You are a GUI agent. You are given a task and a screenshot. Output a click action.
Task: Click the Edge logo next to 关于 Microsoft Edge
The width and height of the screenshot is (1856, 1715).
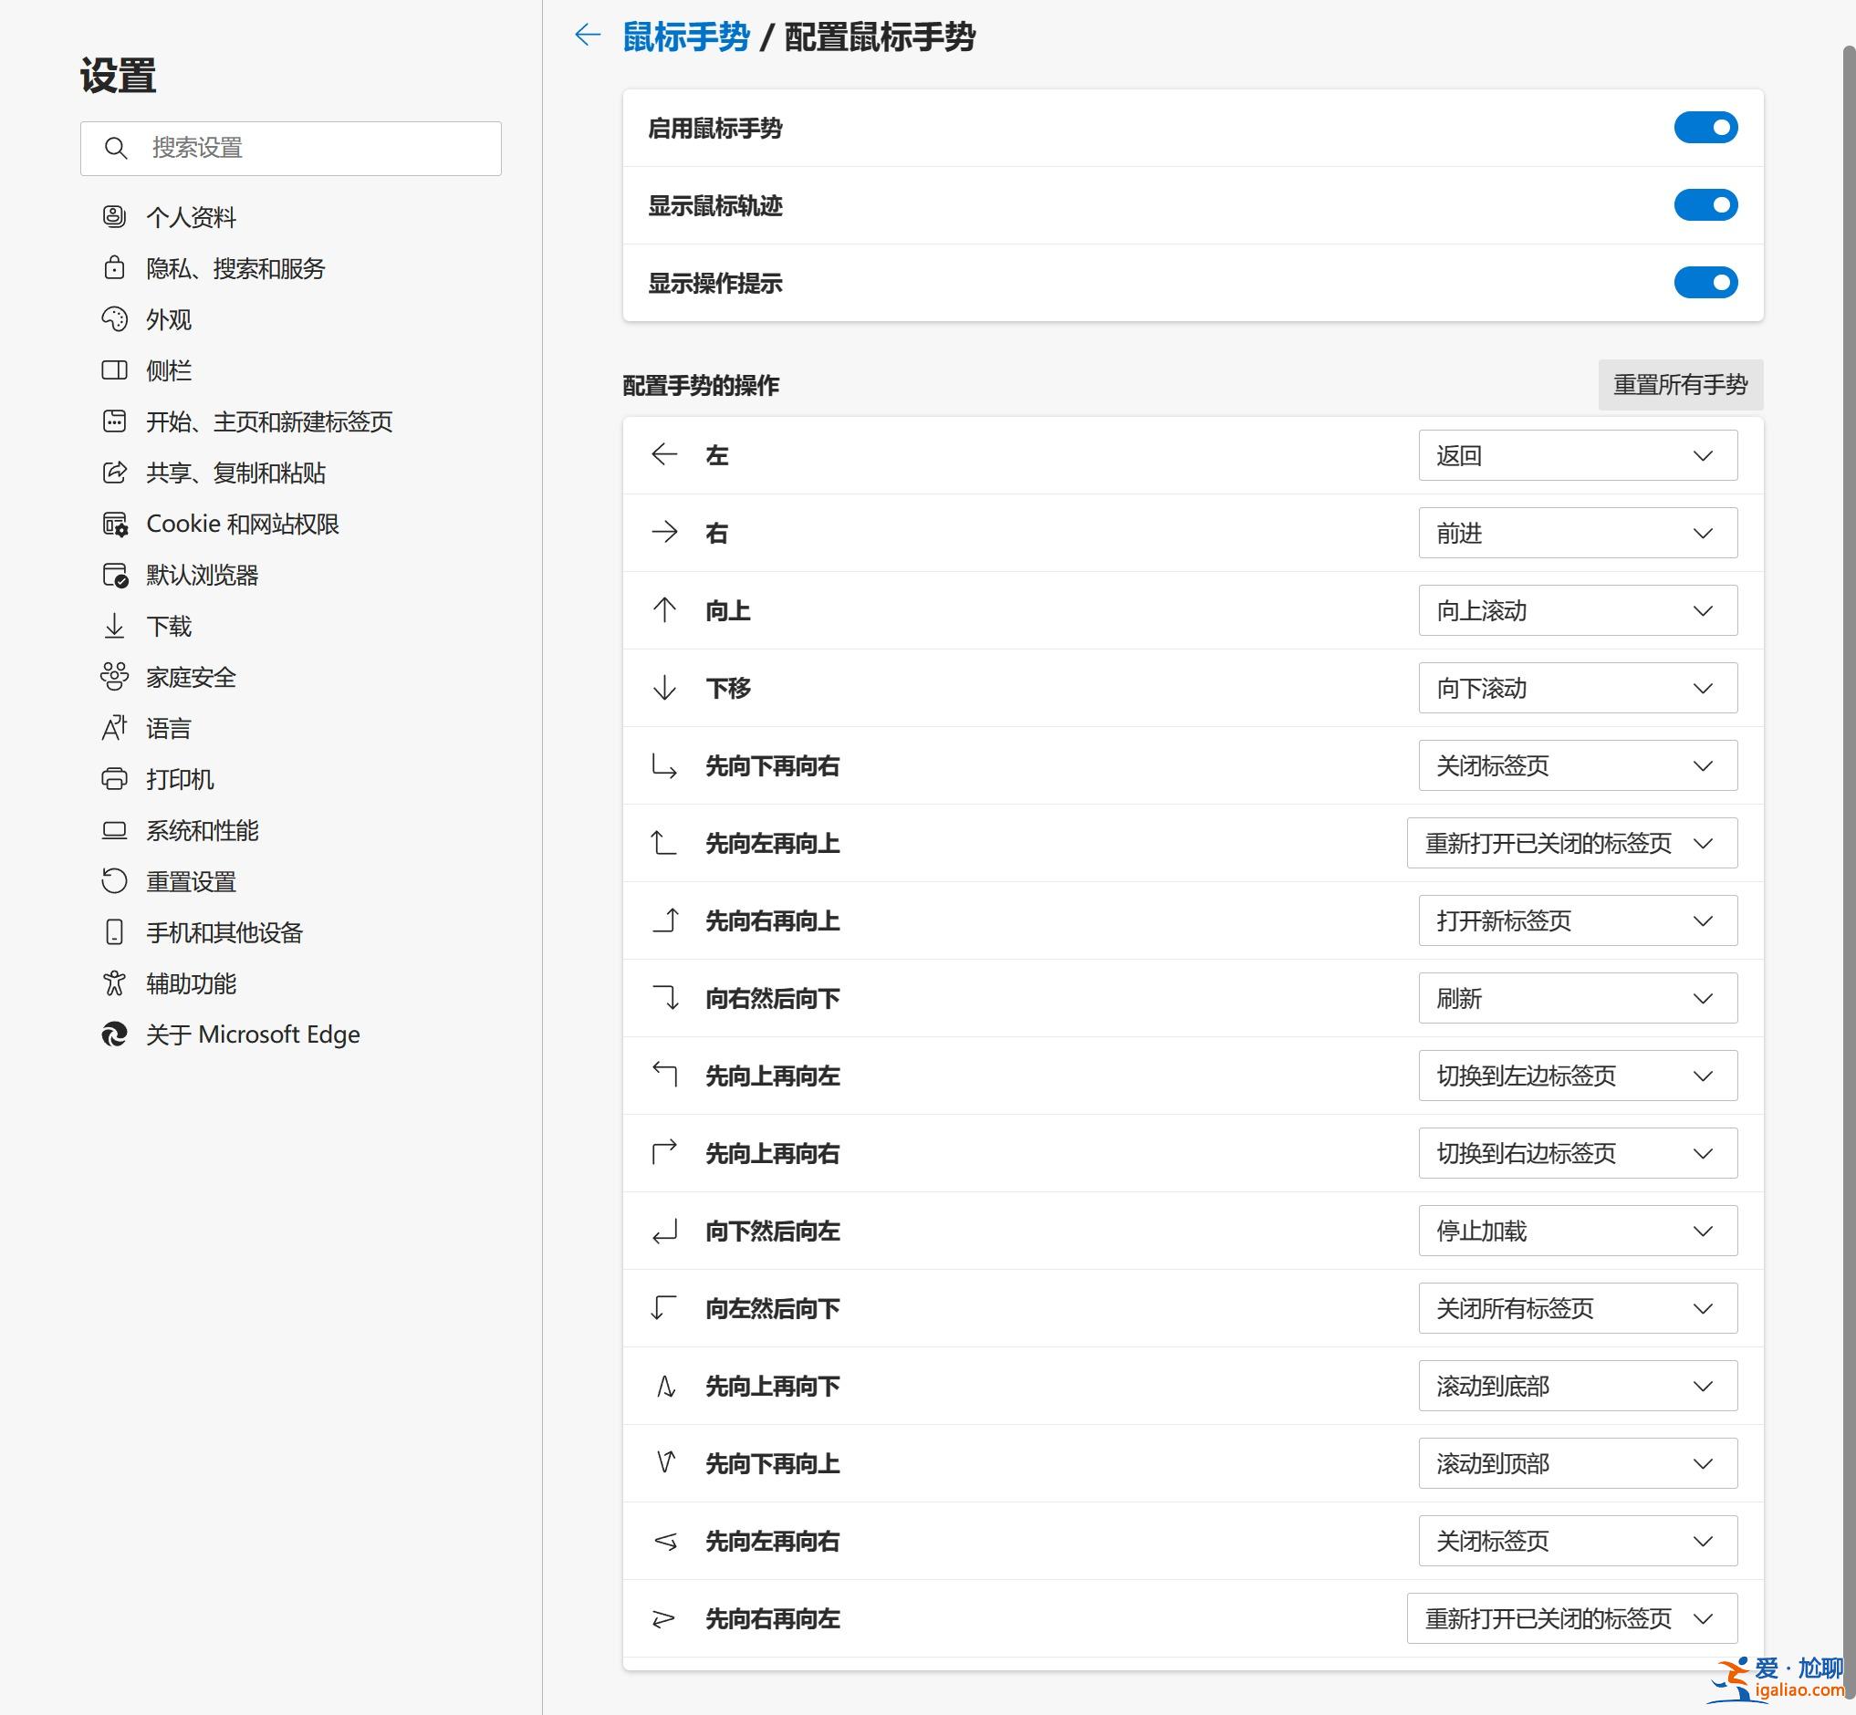[x=114, y=1034]
